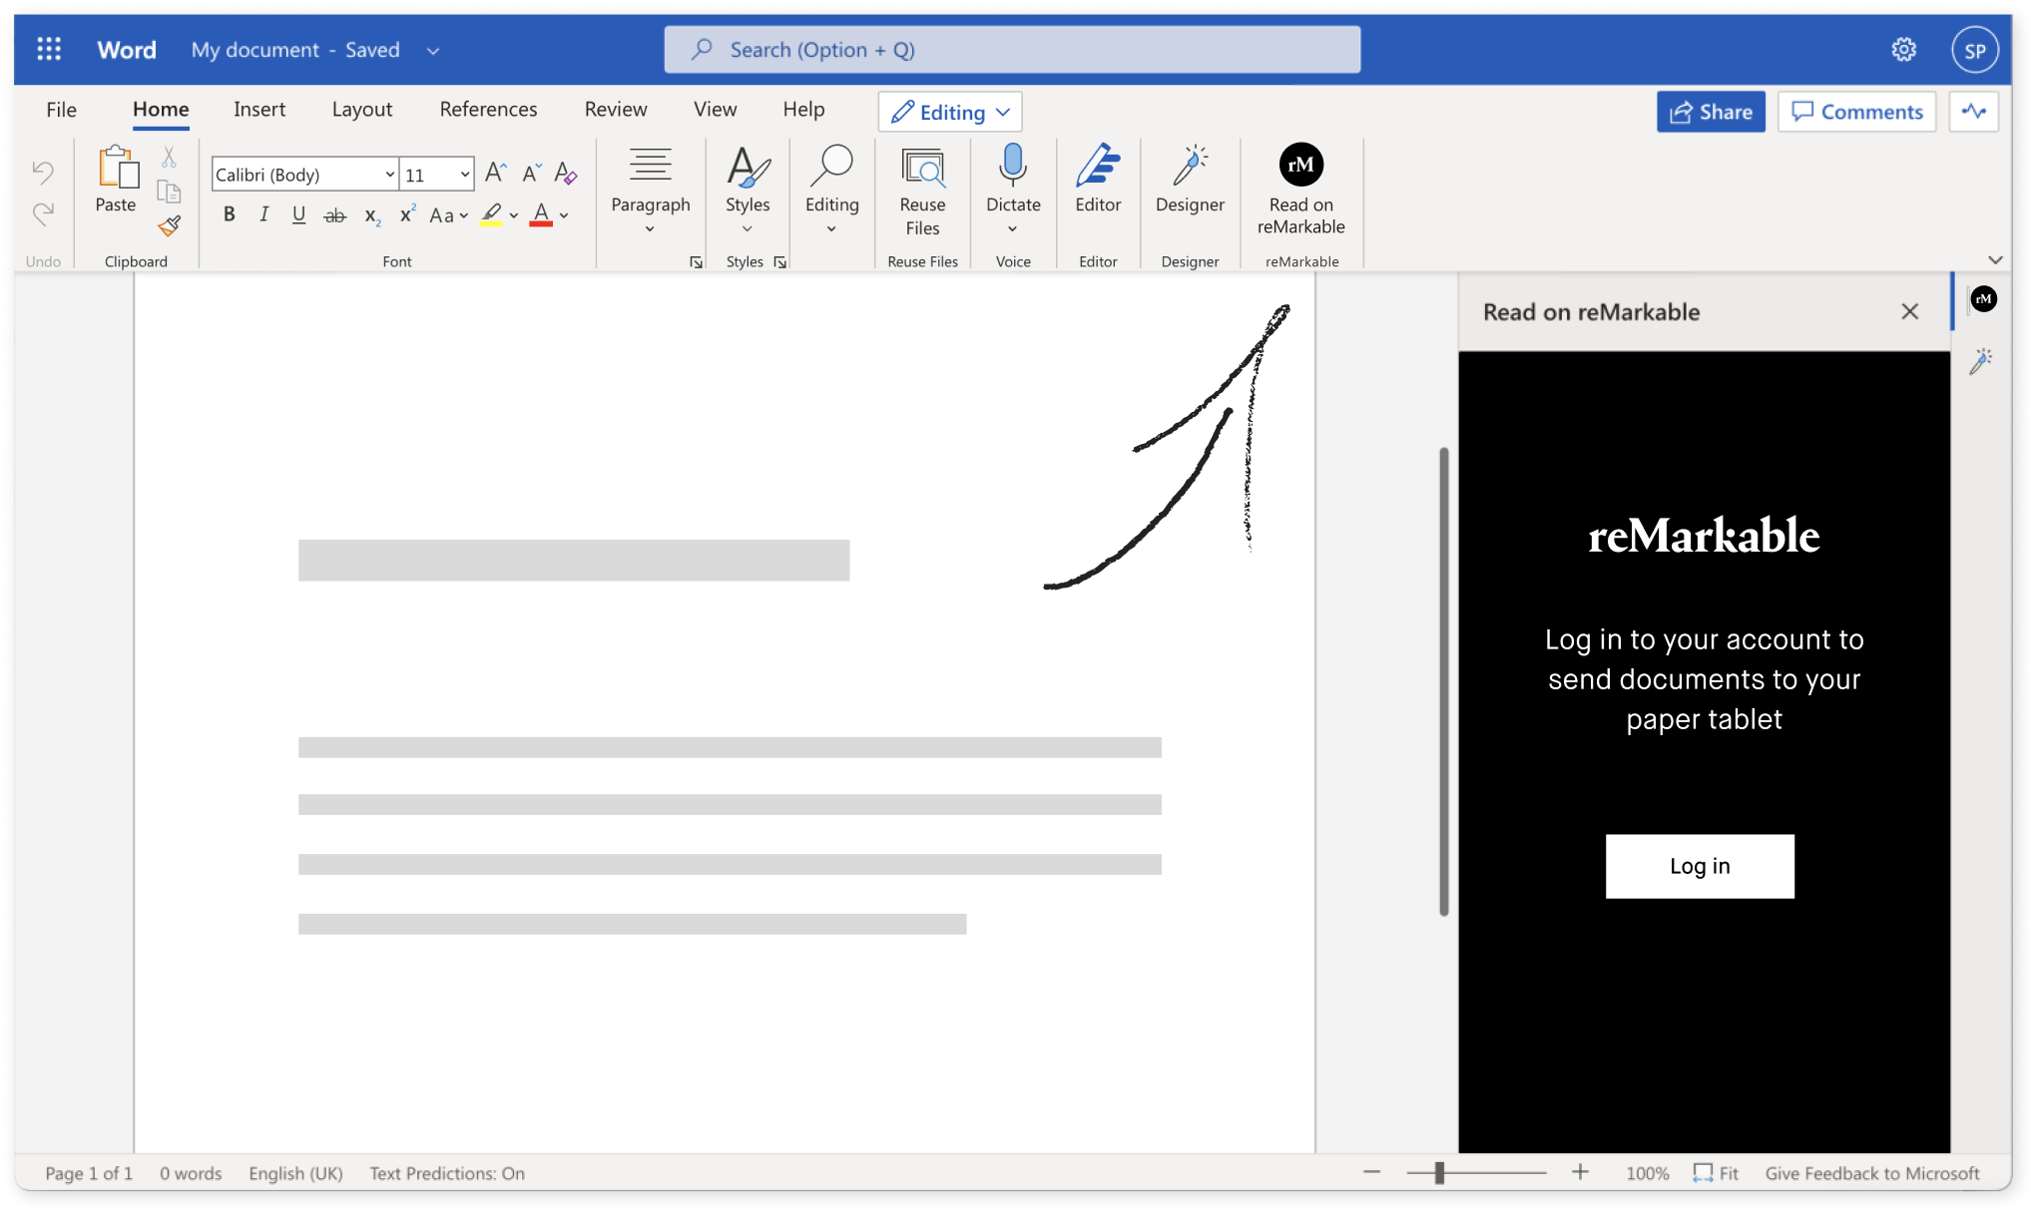Click the document search bar
2035x1214 pixels.
1012,49
